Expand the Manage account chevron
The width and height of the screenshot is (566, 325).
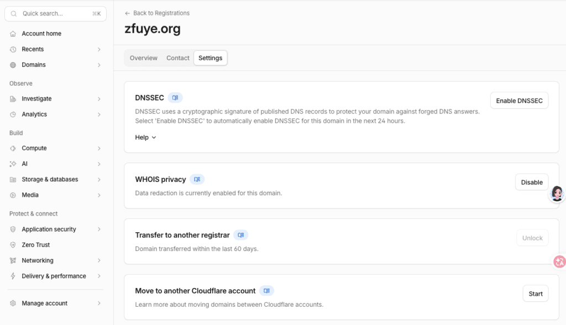tap(99, 303)
